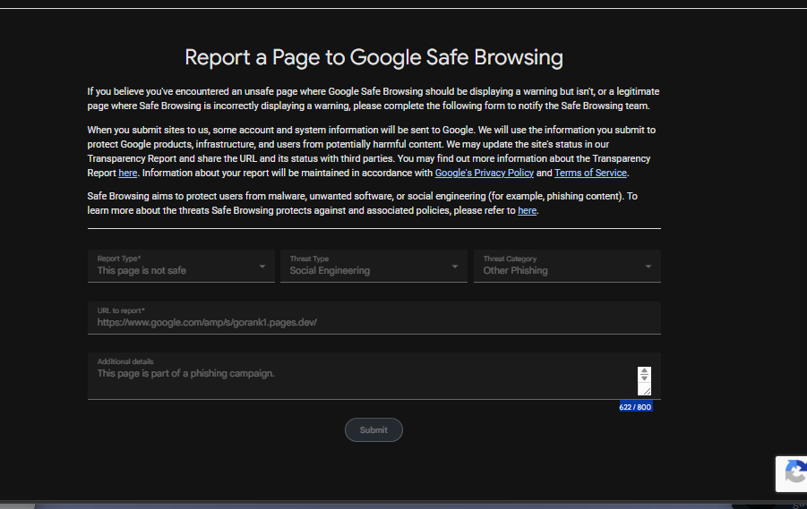This screenshot has height=509, width=807.
Task: Click the up arrow in details scrollbar
Action: coord(644,370)
